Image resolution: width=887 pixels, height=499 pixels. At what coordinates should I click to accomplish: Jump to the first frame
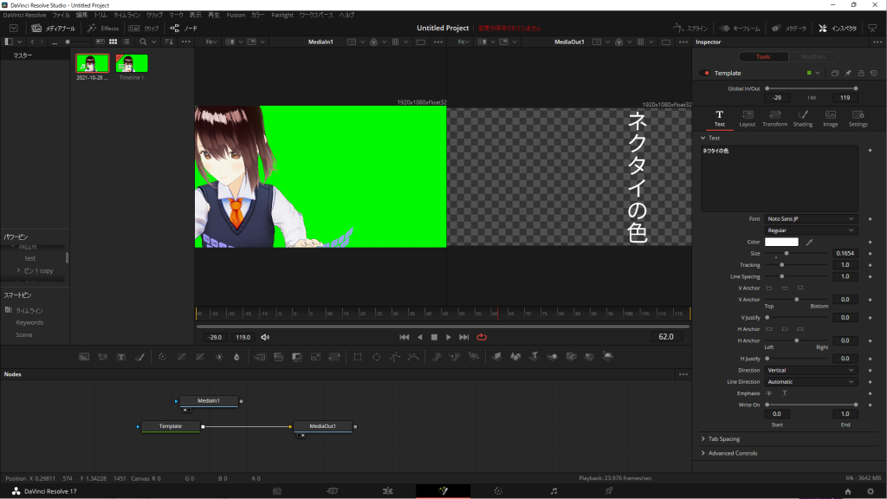(x=404, y=337)
